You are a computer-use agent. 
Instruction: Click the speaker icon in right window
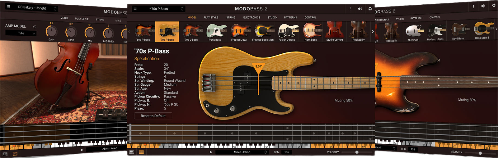click(483, 6)
